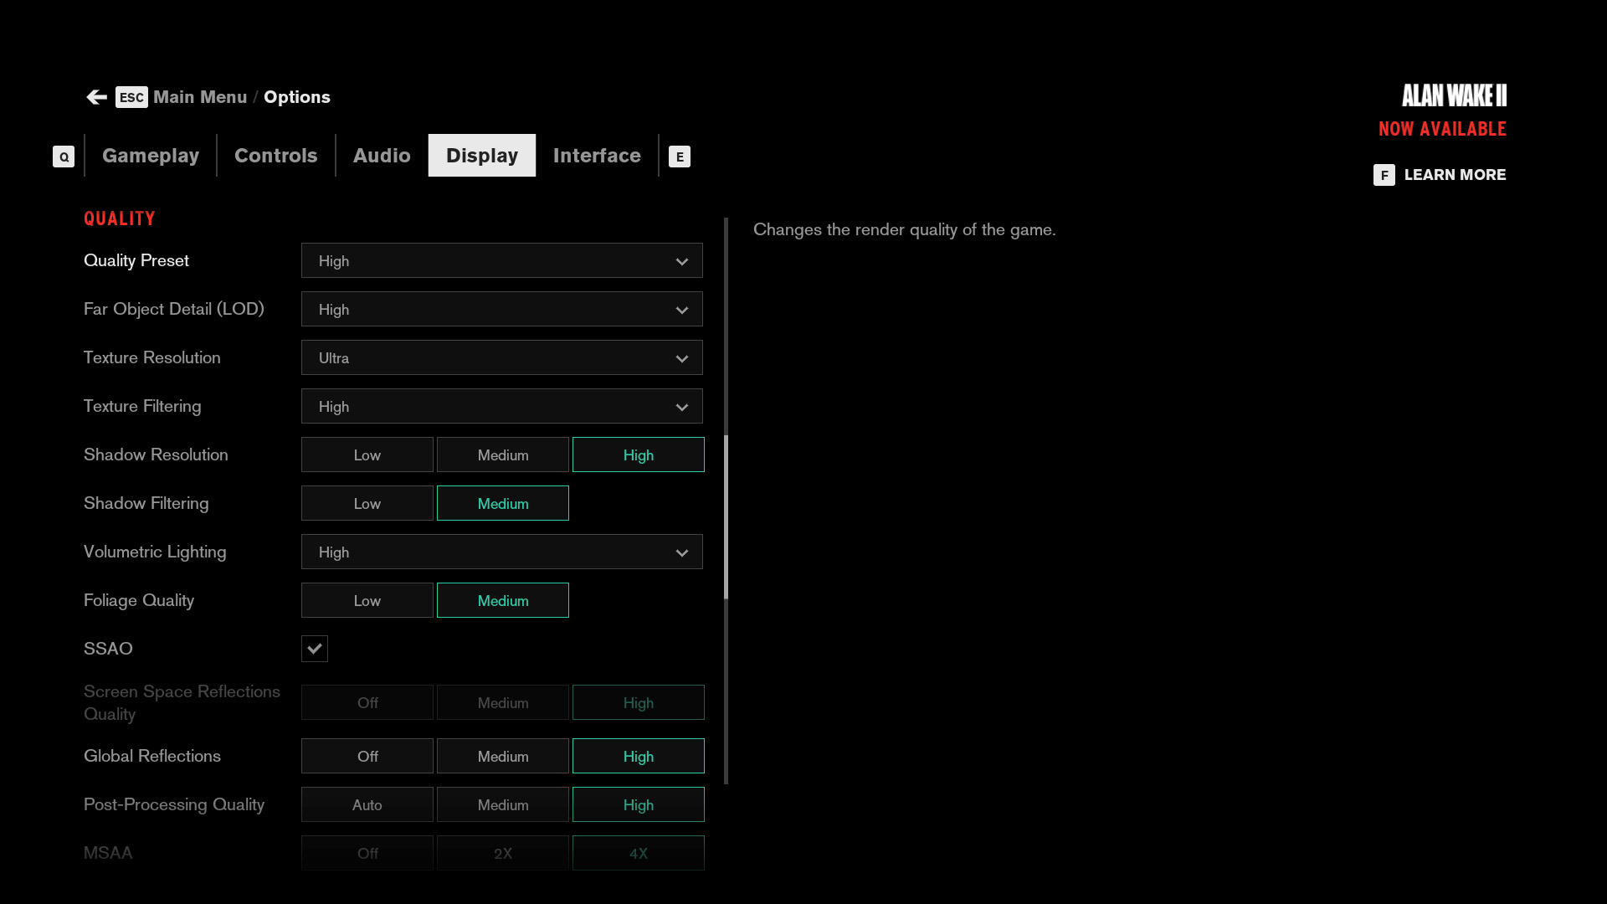Open the Volumetric Lighting dropdown
The height and width of the screenshot is (904, 1607).
point(502,552)
